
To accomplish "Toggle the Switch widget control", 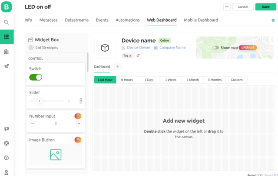I will tap(36, 77).
